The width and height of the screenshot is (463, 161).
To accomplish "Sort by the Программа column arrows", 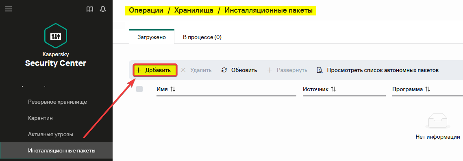I will point(427,89).
